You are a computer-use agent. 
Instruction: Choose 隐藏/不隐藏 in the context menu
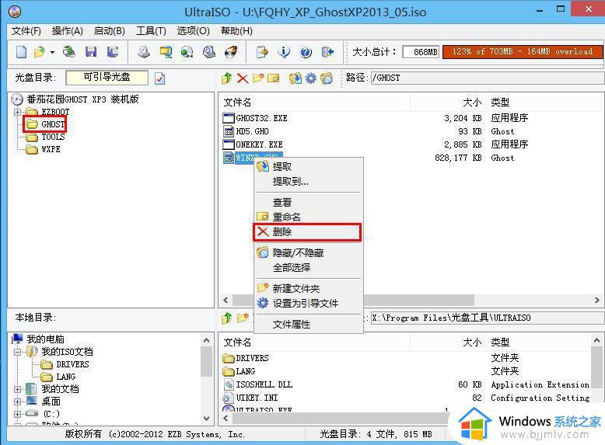308,252
